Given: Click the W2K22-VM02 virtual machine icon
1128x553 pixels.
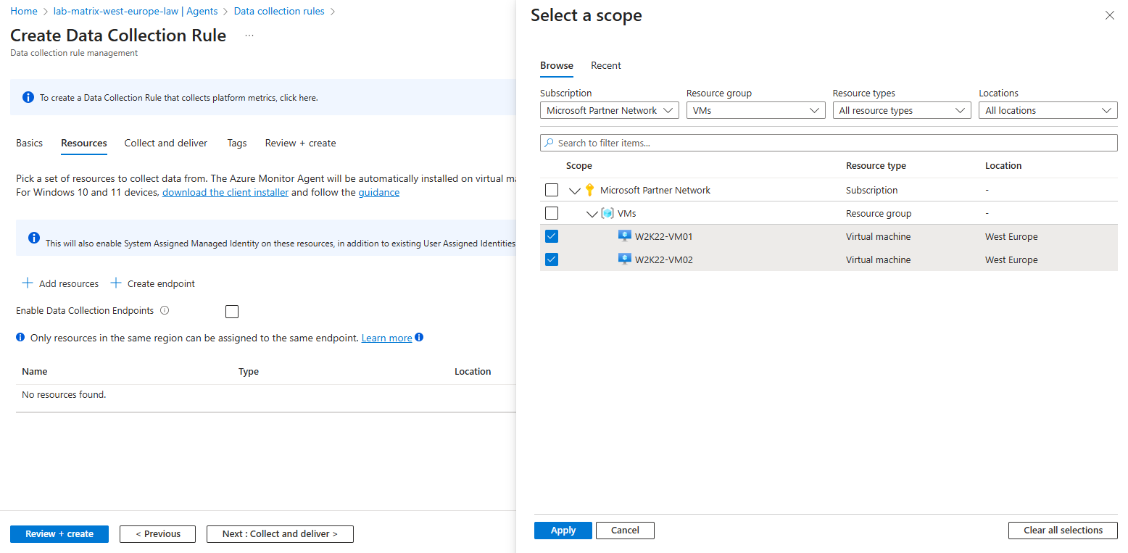Looking at the screenshot, I should 624,259.
